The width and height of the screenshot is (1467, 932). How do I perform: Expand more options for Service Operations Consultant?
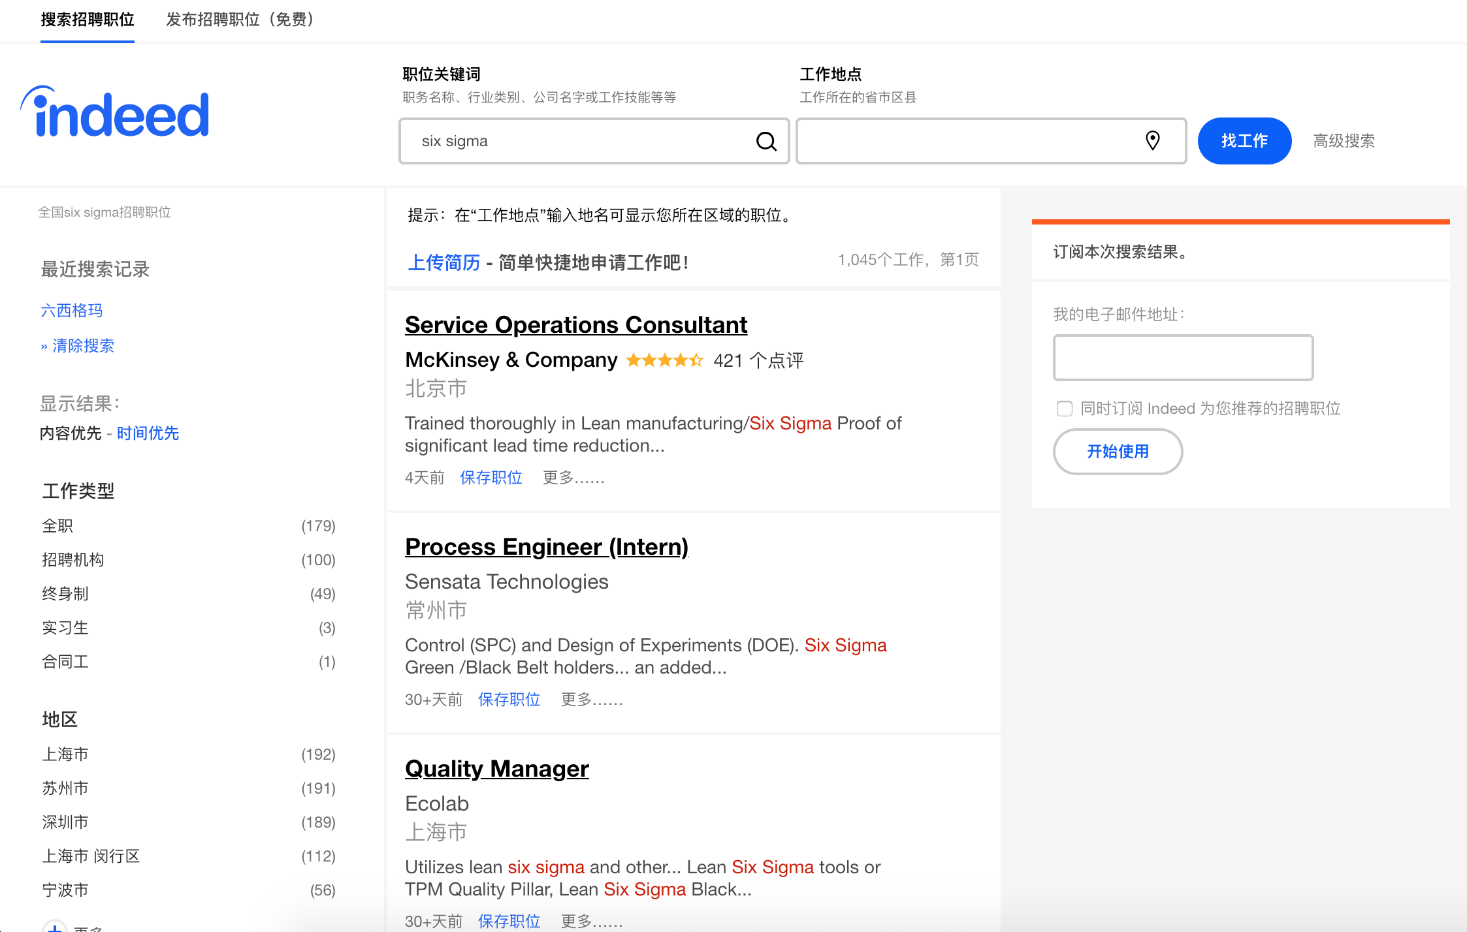pos(573,478)
